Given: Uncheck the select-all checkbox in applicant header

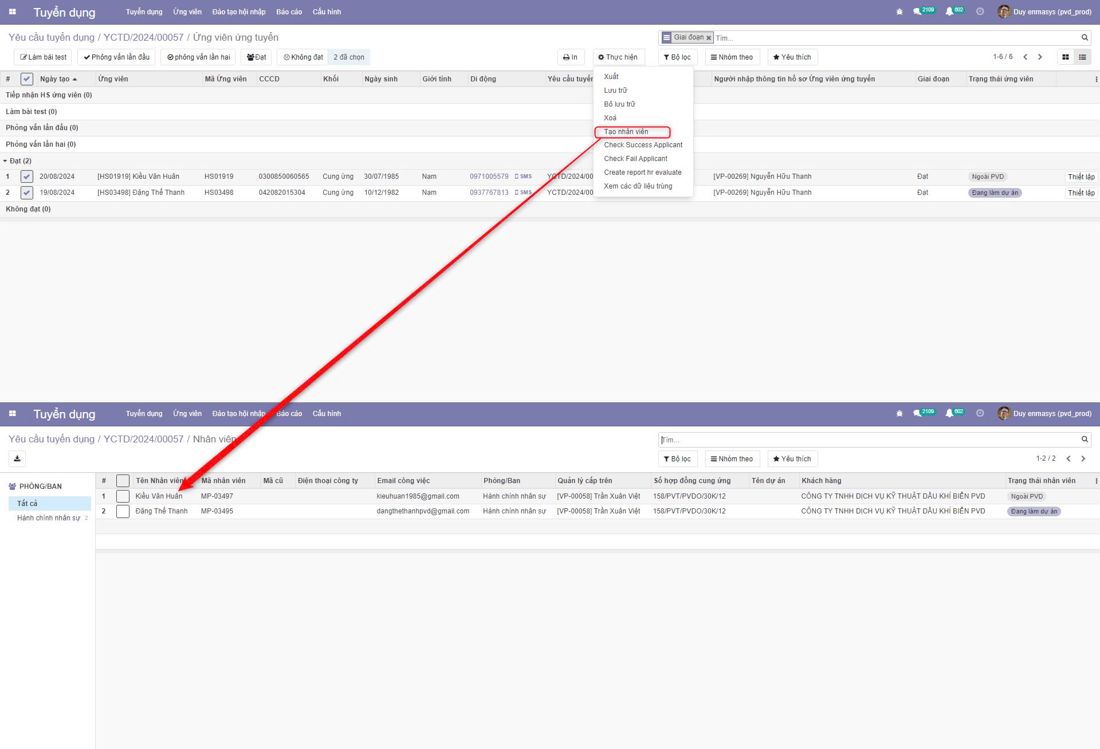Looking at the screenshot, I should (x=27, y=79).
